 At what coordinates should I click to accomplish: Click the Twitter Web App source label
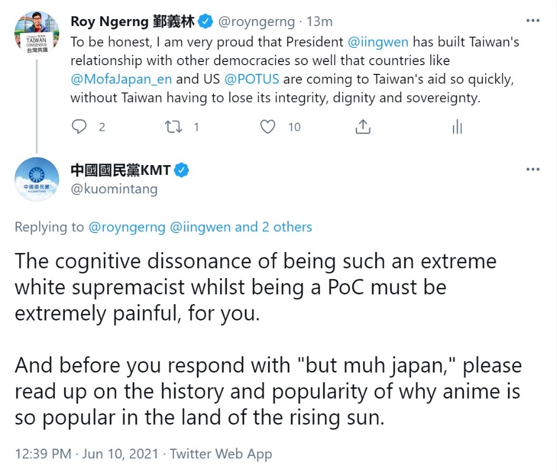click(x=221, y=454)
